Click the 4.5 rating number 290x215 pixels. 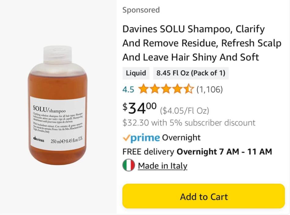click(x=128, y=89)
